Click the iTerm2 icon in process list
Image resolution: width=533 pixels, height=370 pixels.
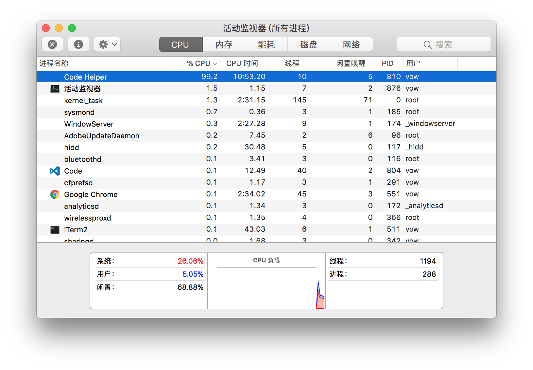(55, 230)
